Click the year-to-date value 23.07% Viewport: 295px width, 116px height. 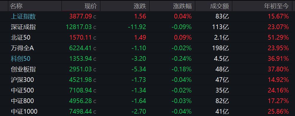279,27
